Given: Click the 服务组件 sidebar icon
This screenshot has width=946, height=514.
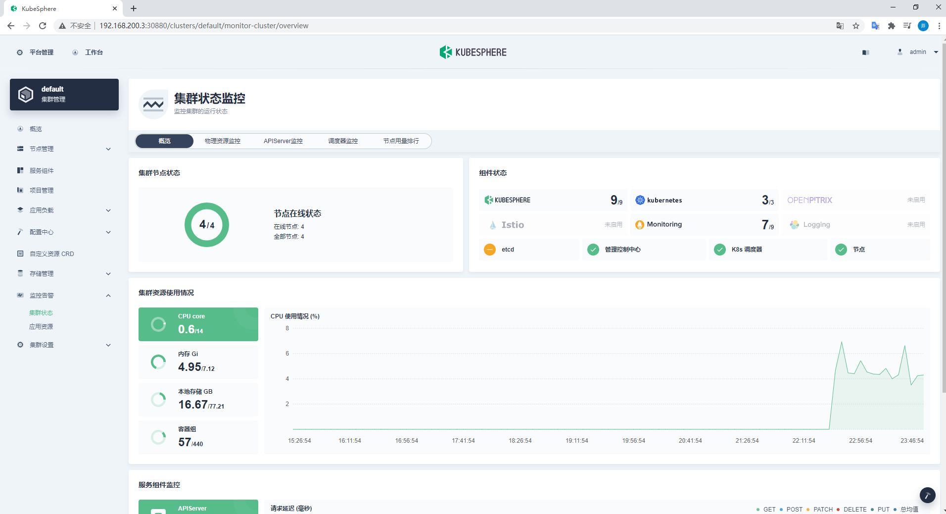Looking at the screenshot, I should pyautogui.click(x=20, y=170).
